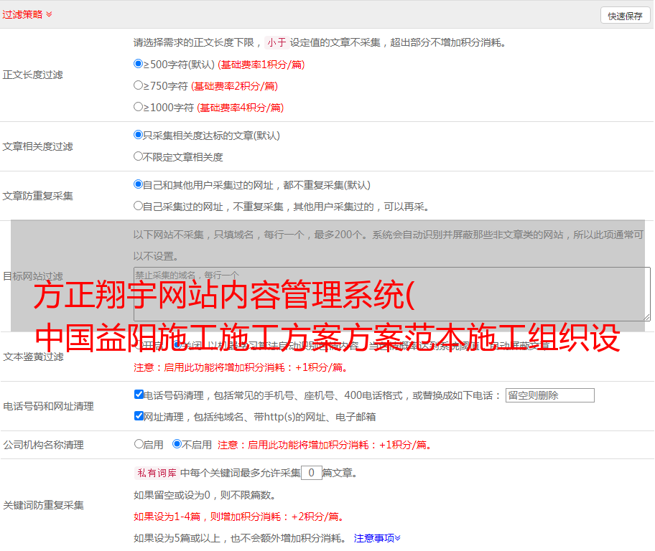Viewport: 655px width, 551px height.
Task: Click the 小于 highlighted tag
Action: coord(277,42)
